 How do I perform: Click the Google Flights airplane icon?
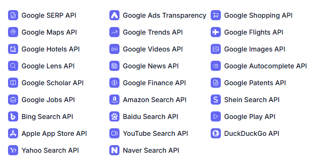[x=216, y=32]
